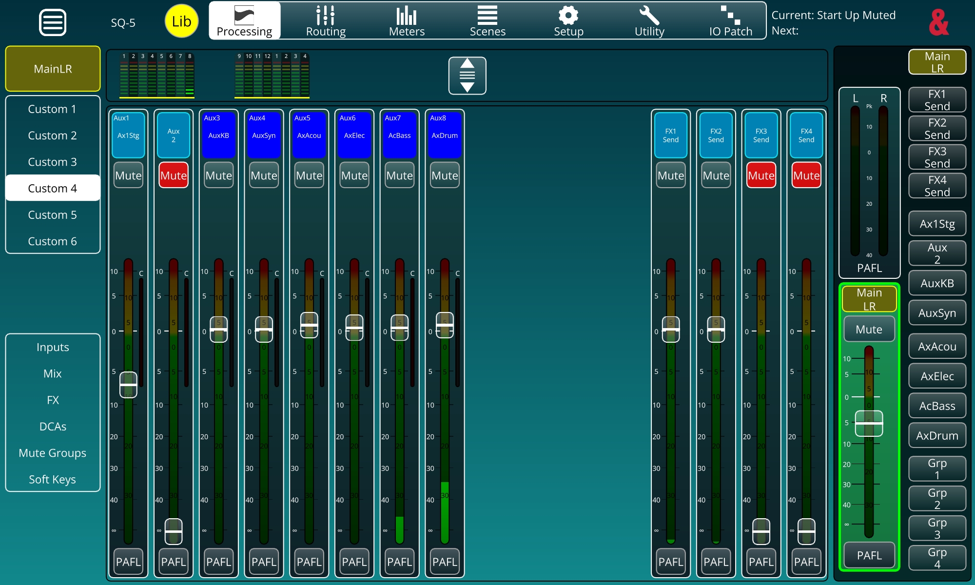Click the Aux7 AcBass channel name block
Screen dimensions: 975x585
pyautogui.click(x=399, y=135)
